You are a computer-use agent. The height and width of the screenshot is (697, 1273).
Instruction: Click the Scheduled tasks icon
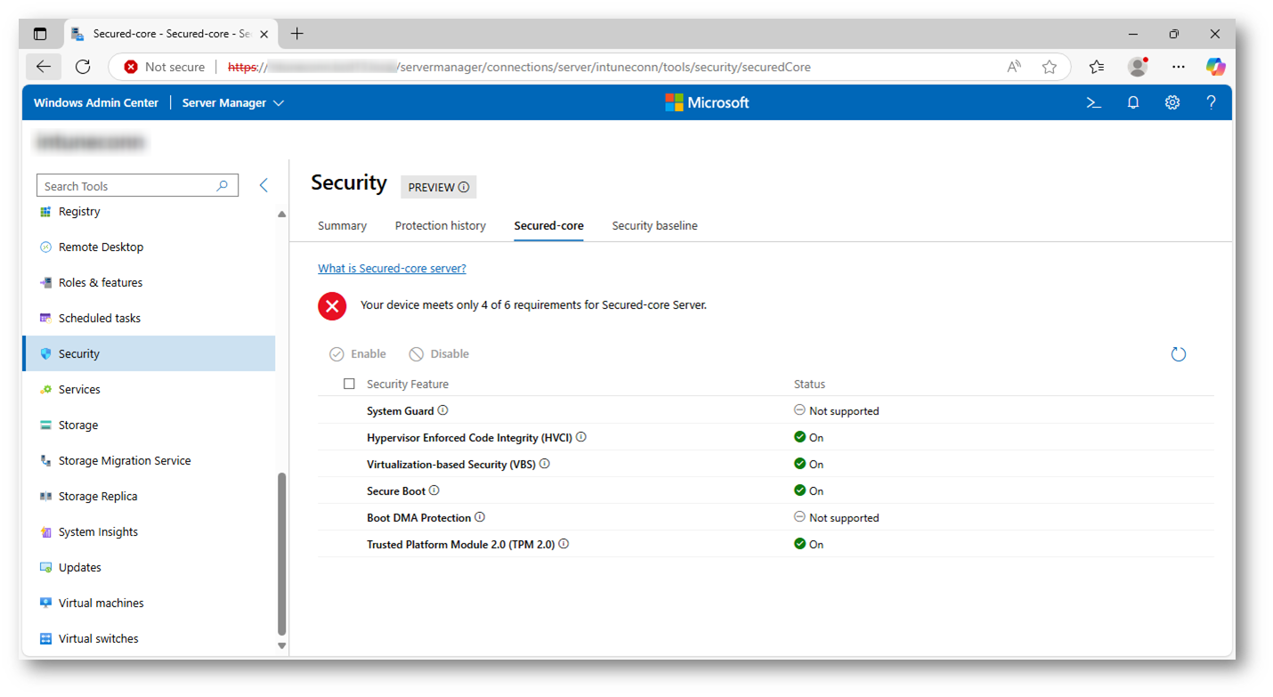tap(45, 319)
